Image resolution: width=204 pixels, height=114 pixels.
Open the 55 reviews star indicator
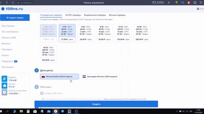pos(158,2)
